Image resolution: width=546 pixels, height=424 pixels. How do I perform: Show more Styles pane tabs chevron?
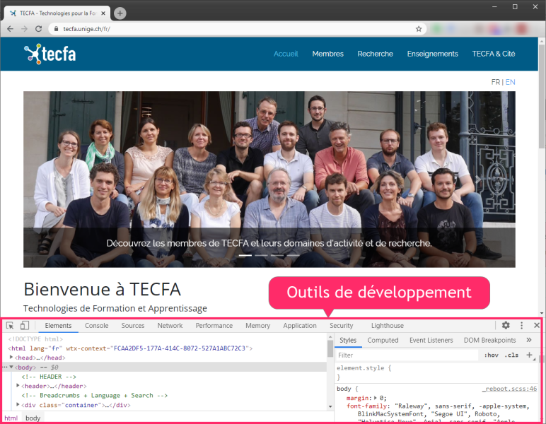[x=529, y=340]
